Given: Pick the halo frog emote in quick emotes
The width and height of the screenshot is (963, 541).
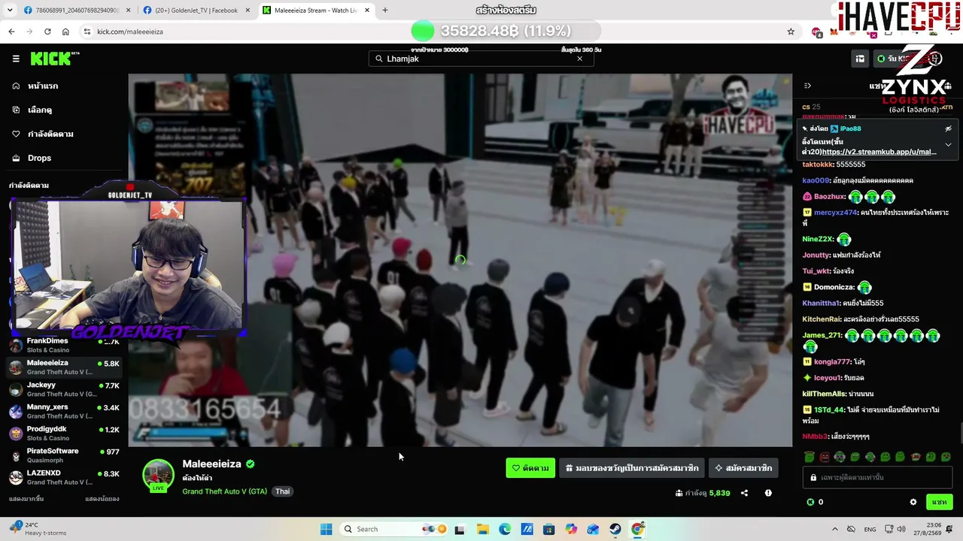Looking at the screenshot, I should pos(809,457).
